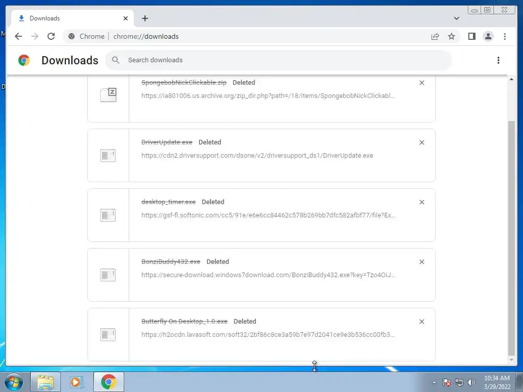Click the scrollbar down arrow
The height and width of the screenshot is (392, 523).
pyautogui.click(x=511, y=360)
